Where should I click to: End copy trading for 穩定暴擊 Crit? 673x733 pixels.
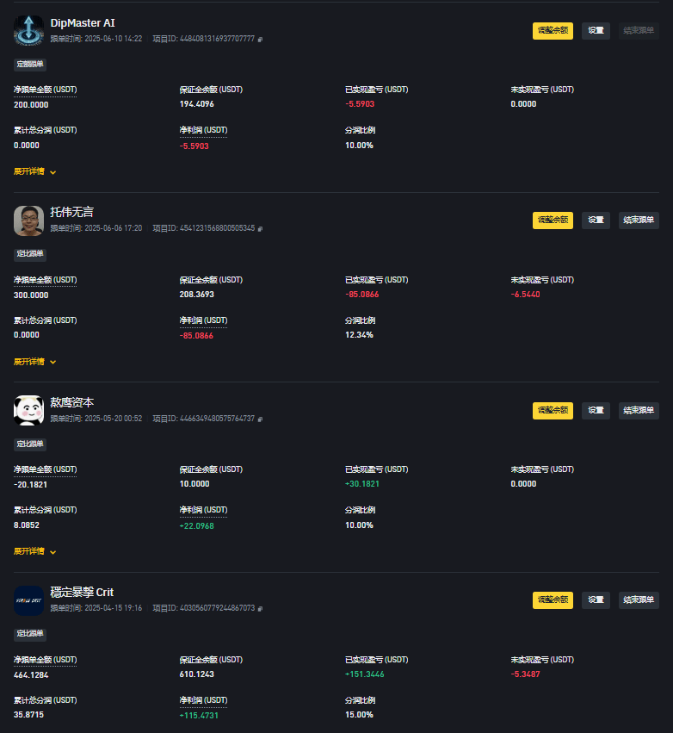(639, 599)
